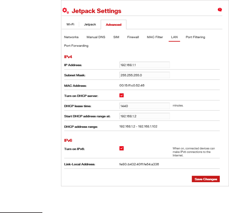Screen dimensions: 229x213
Task: Open the help question mark icon
Action: (220, 10)
